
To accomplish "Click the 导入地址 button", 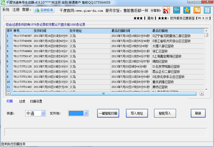I will [x=137, y=113].
